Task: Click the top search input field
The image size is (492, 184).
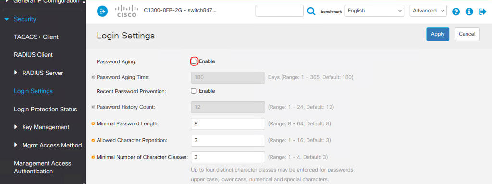Action: click(279, 11)
